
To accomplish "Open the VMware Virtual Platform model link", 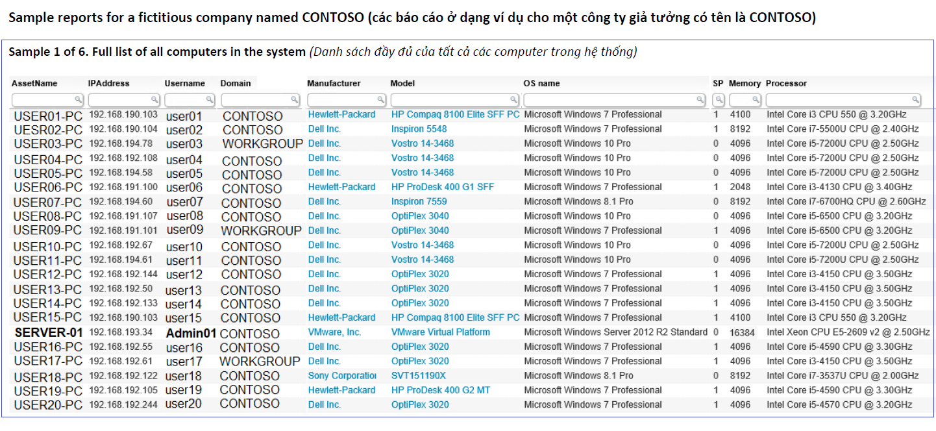I will [441, 332].
